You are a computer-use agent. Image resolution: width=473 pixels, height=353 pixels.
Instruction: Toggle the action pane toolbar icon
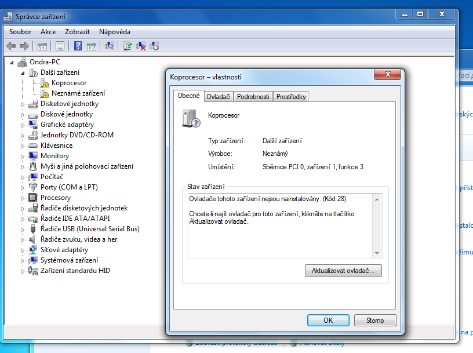(92, 46)
